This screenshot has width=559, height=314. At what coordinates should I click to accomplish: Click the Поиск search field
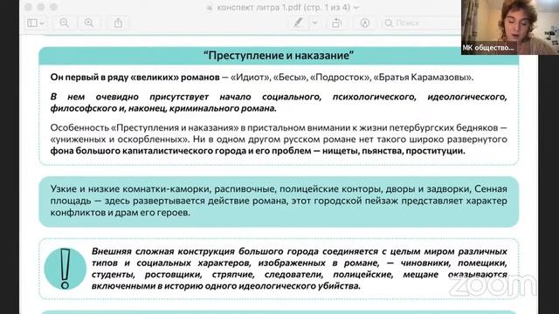click(x=421, y=24)
